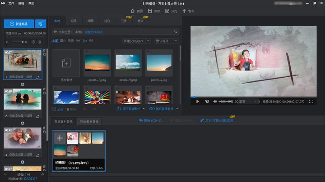Click the 新建文件夹(2) breadcrumb link
325x182 pixels.
click(94, 32)
